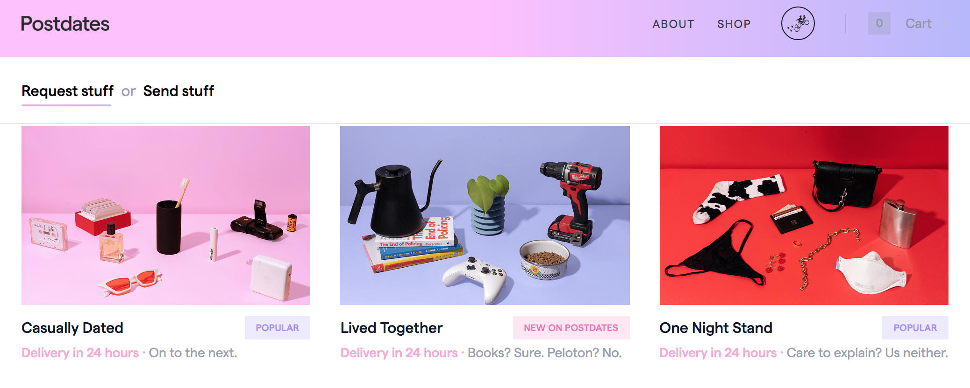Image resolution: width=970 pixels, height=388 pixels.
Task: Click the One Night Stand title
Action: pyautogui.click(x=716, y=328)
